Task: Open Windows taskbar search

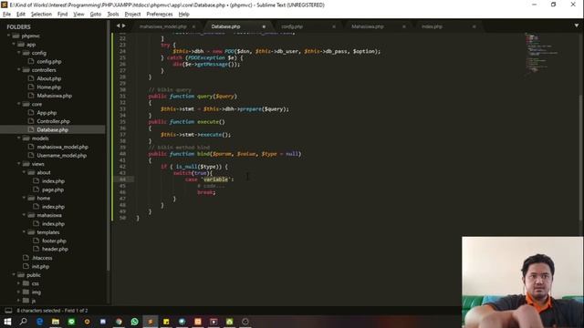Action: pyautogui.click(x=24, y=322)
